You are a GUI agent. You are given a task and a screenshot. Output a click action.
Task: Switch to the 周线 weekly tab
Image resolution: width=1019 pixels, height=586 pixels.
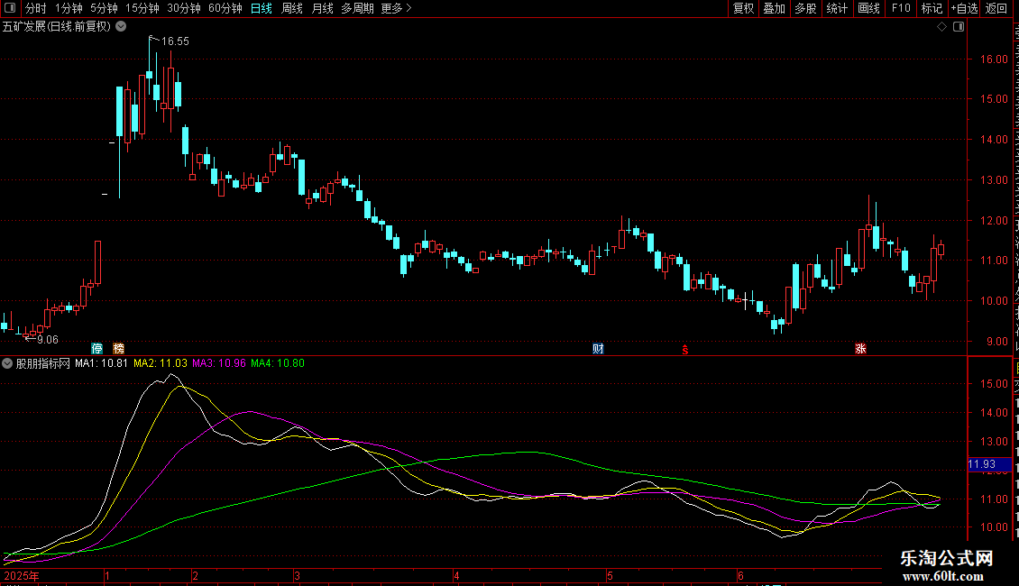pyautogui.click(x=292, y=8)
